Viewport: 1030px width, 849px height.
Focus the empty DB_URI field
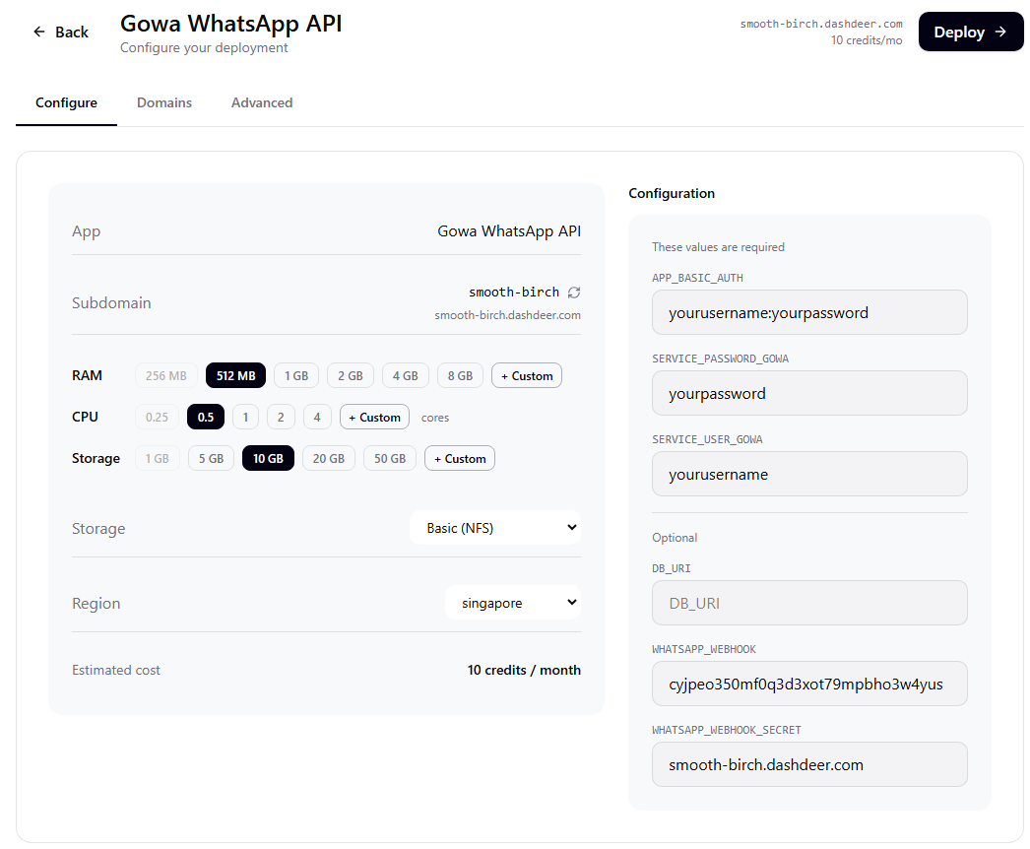pos(809,603)
